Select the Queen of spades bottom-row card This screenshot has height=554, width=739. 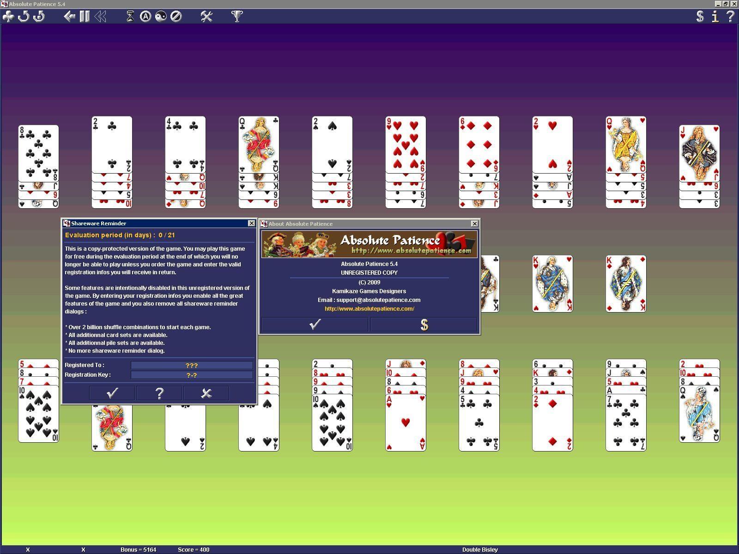coord(699,414)
